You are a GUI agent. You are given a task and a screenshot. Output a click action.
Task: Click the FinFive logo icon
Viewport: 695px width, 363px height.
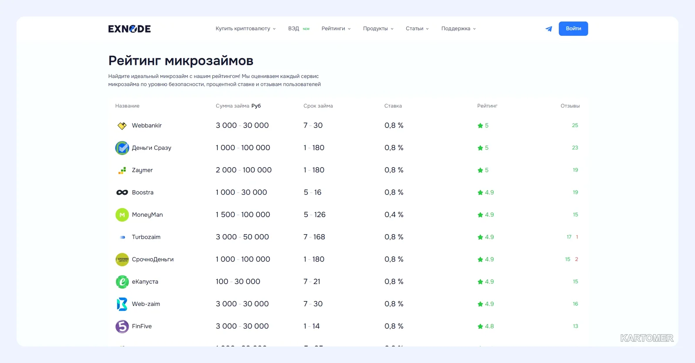[122, 326]
